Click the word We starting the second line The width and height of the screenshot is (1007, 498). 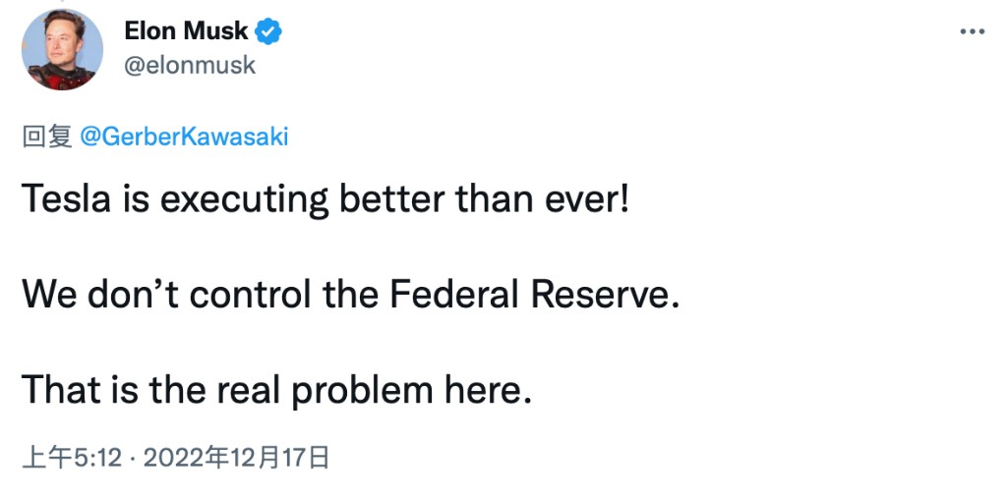coord(45,295)
